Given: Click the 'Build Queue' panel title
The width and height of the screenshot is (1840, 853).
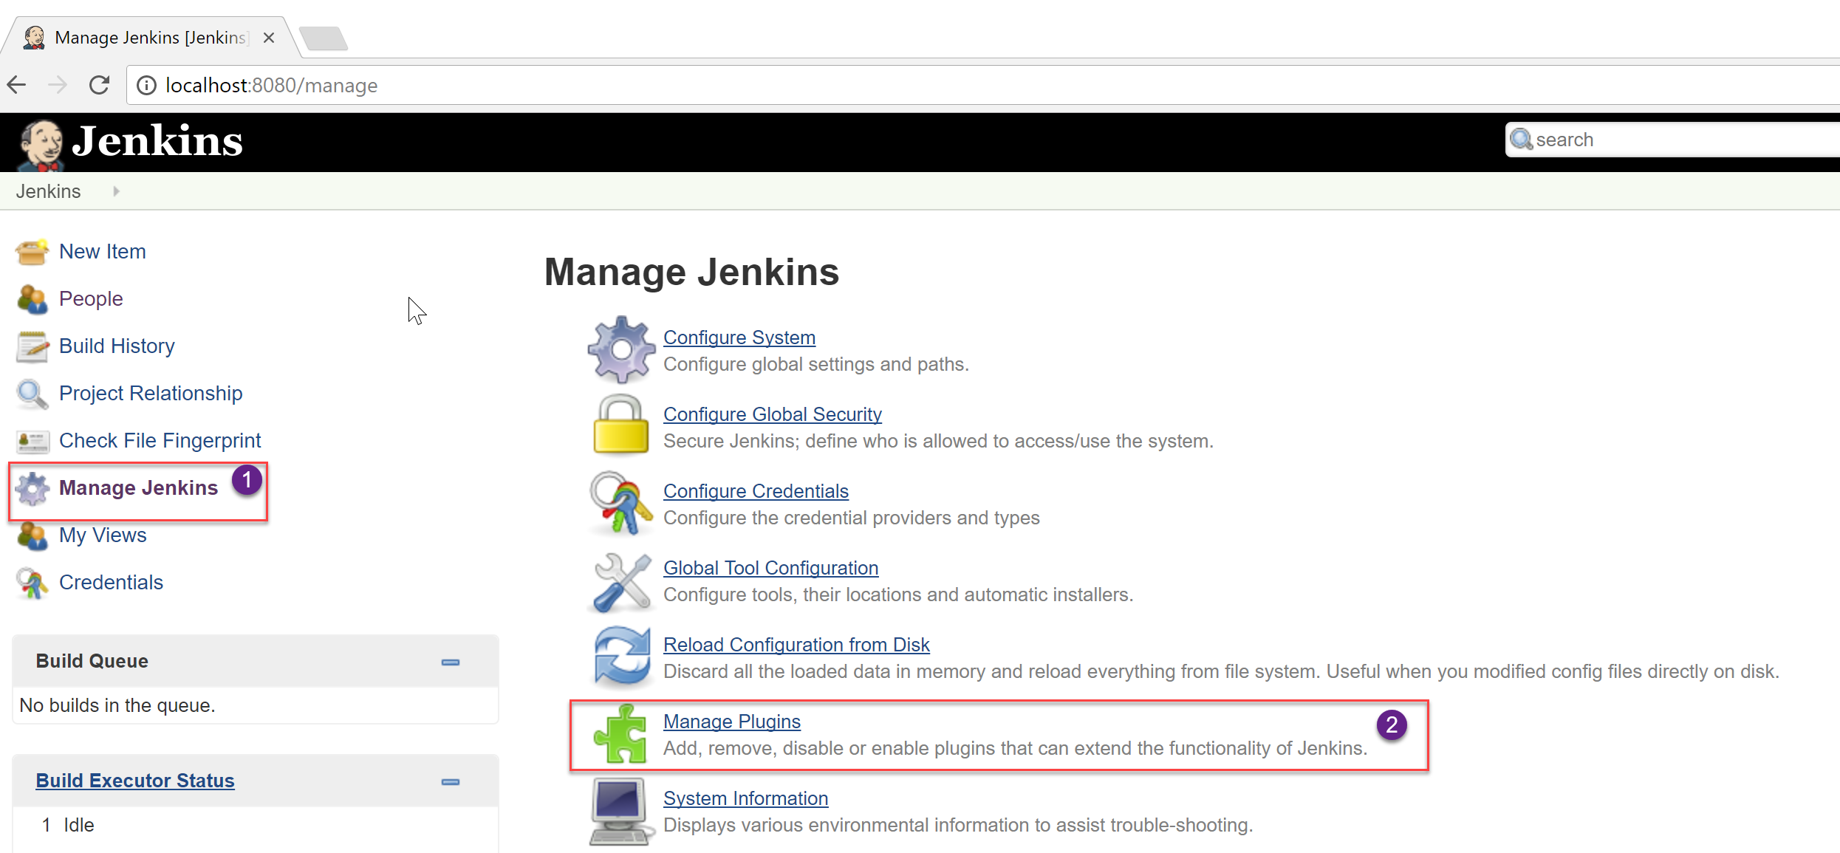Looking at the screenshot, I should click(92, 661).
